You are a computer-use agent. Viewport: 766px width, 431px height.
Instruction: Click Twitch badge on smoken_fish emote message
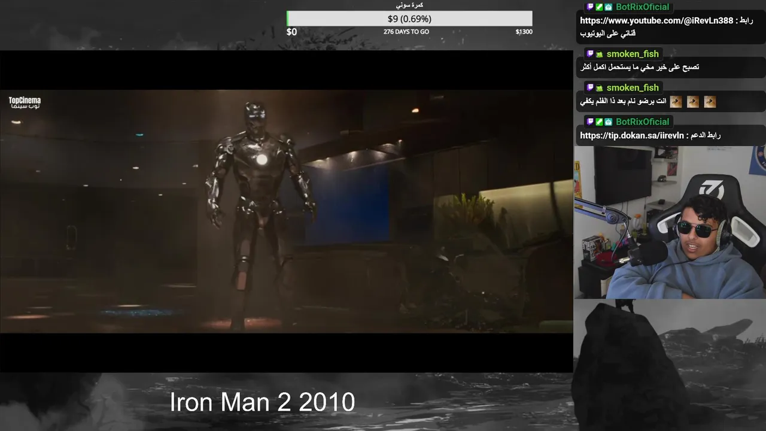click(x=589, y=88)
